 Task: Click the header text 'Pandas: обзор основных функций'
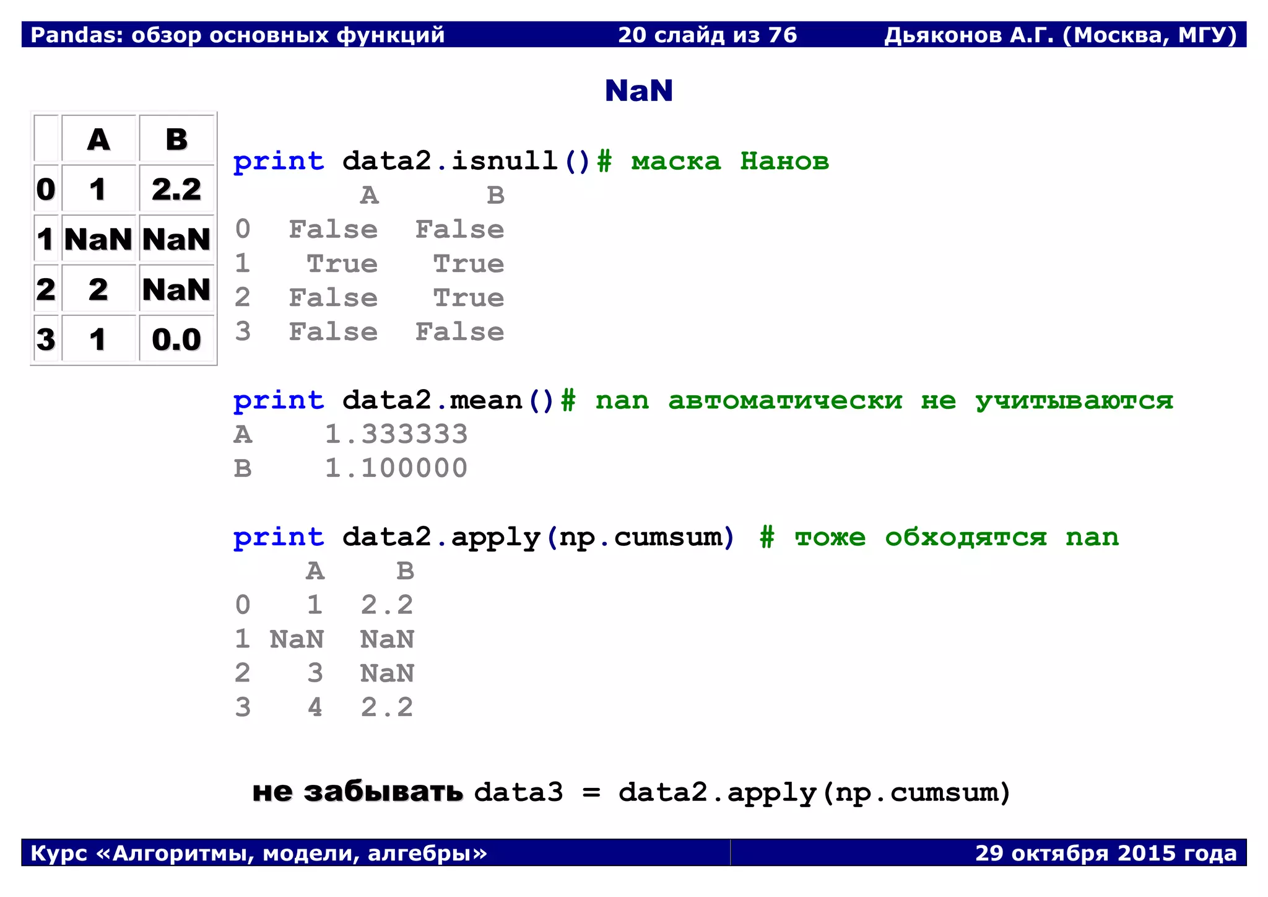pos(238,35)
